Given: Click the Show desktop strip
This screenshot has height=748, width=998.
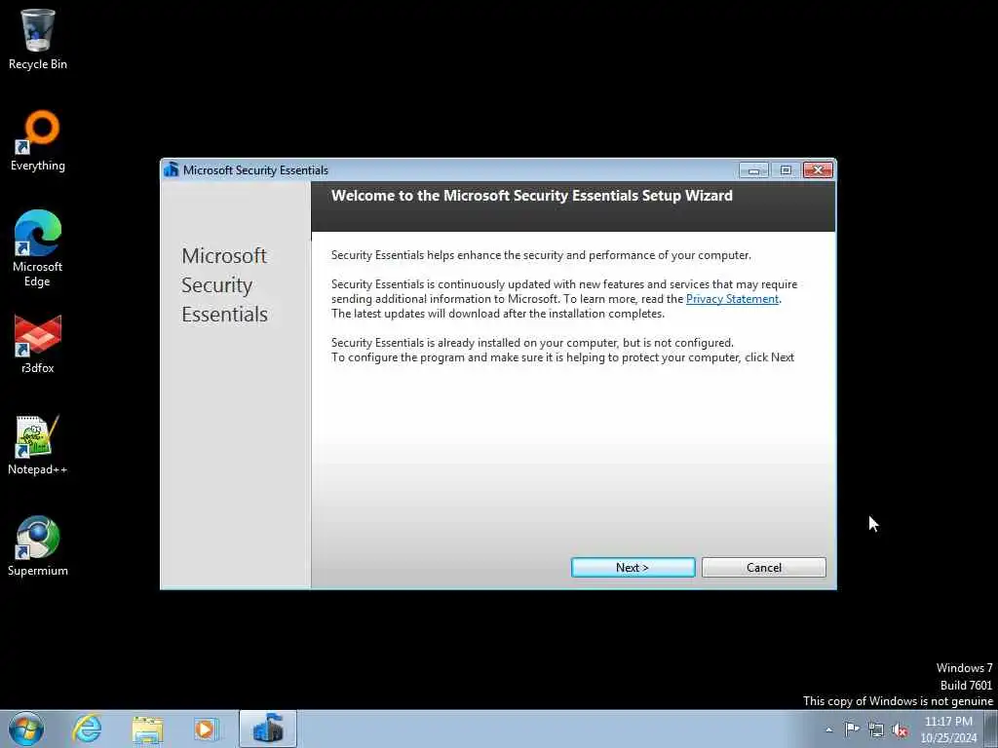Looking at the screenshot, I should [x=991, y=729].
